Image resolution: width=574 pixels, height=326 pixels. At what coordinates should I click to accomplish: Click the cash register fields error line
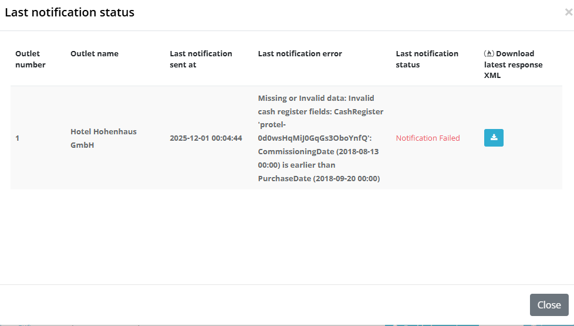[320, 111]
